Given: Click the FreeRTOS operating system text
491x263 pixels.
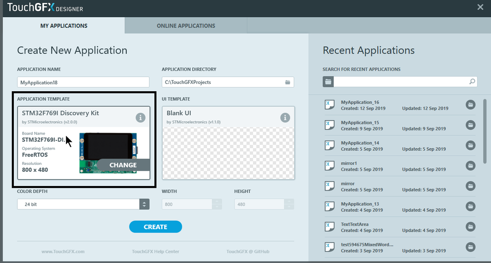Looking at the screenshot, I should coord(35,155).
